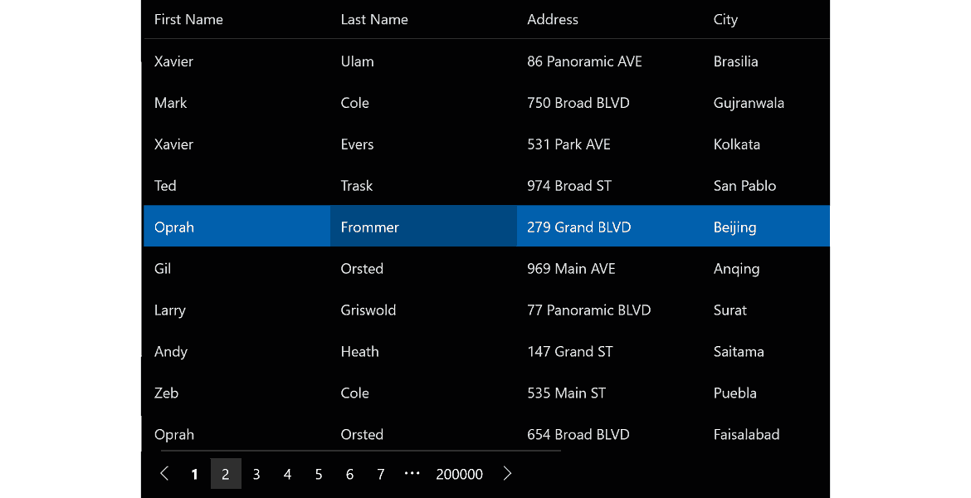
Task: Sort the table by First Name column
Action: pyautogui.click(x=188, y=19)
